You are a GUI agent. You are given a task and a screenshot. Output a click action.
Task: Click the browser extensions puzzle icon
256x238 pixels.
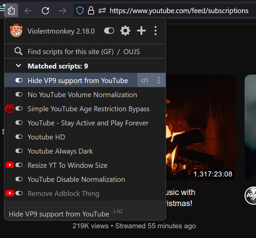tap(11, 11)
